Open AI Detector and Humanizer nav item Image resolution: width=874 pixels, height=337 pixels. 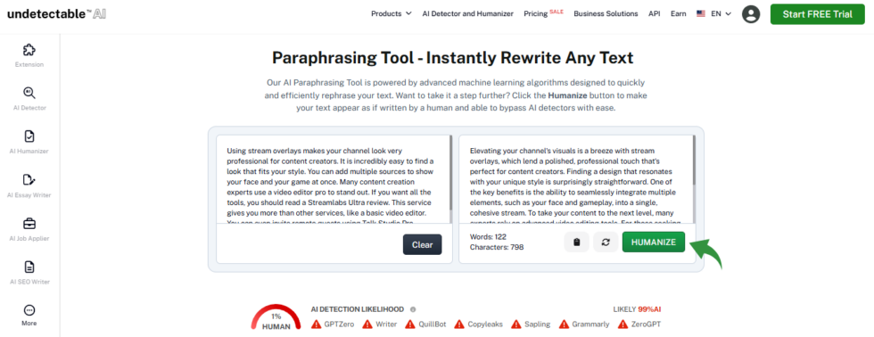[467, 14]
